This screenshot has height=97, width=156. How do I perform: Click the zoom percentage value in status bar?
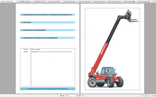(154, 96)
